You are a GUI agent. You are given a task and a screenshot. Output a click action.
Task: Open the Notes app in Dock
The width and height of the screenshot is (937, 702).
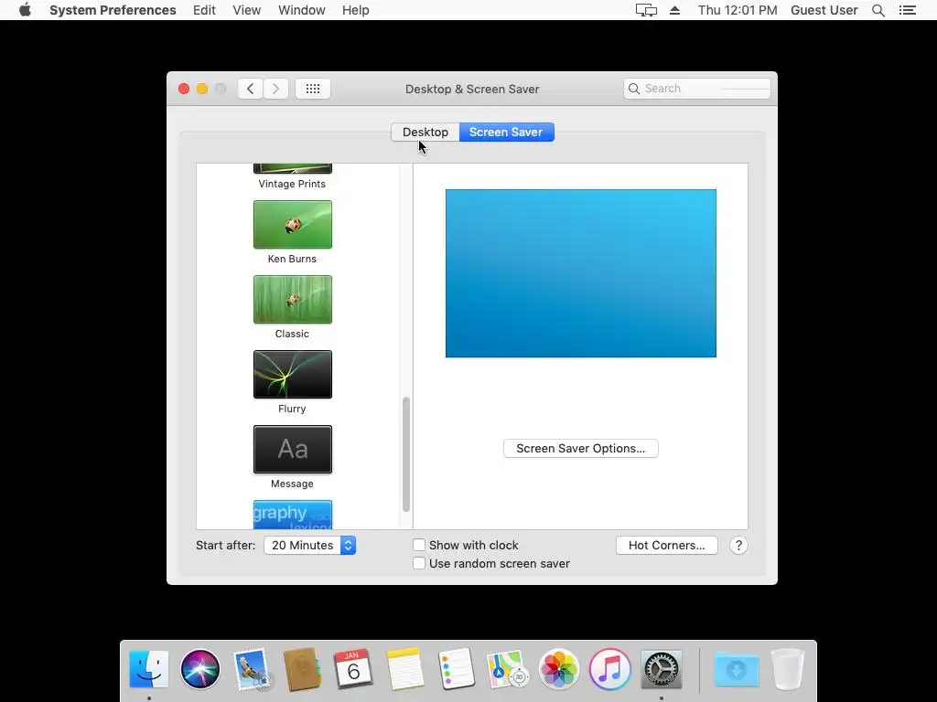click(x=404, y=669)
